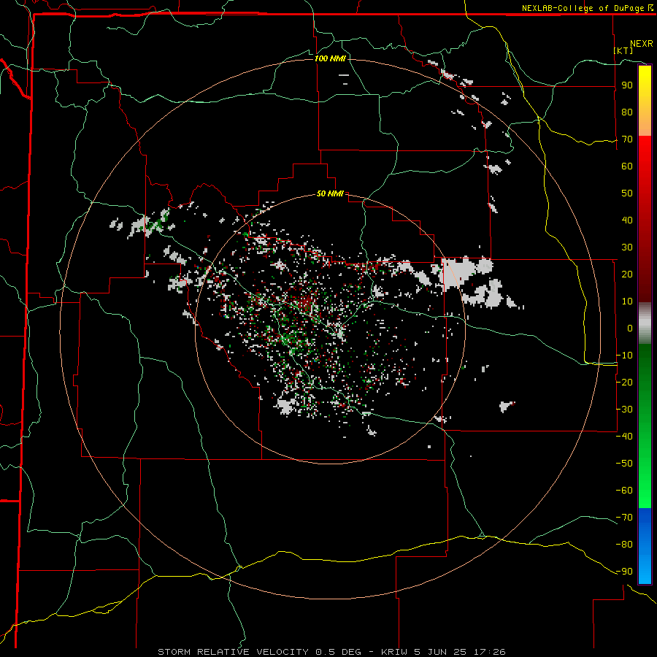Select the "0" value on the velocity scale

pyautogui.click(x=630, y=328)
